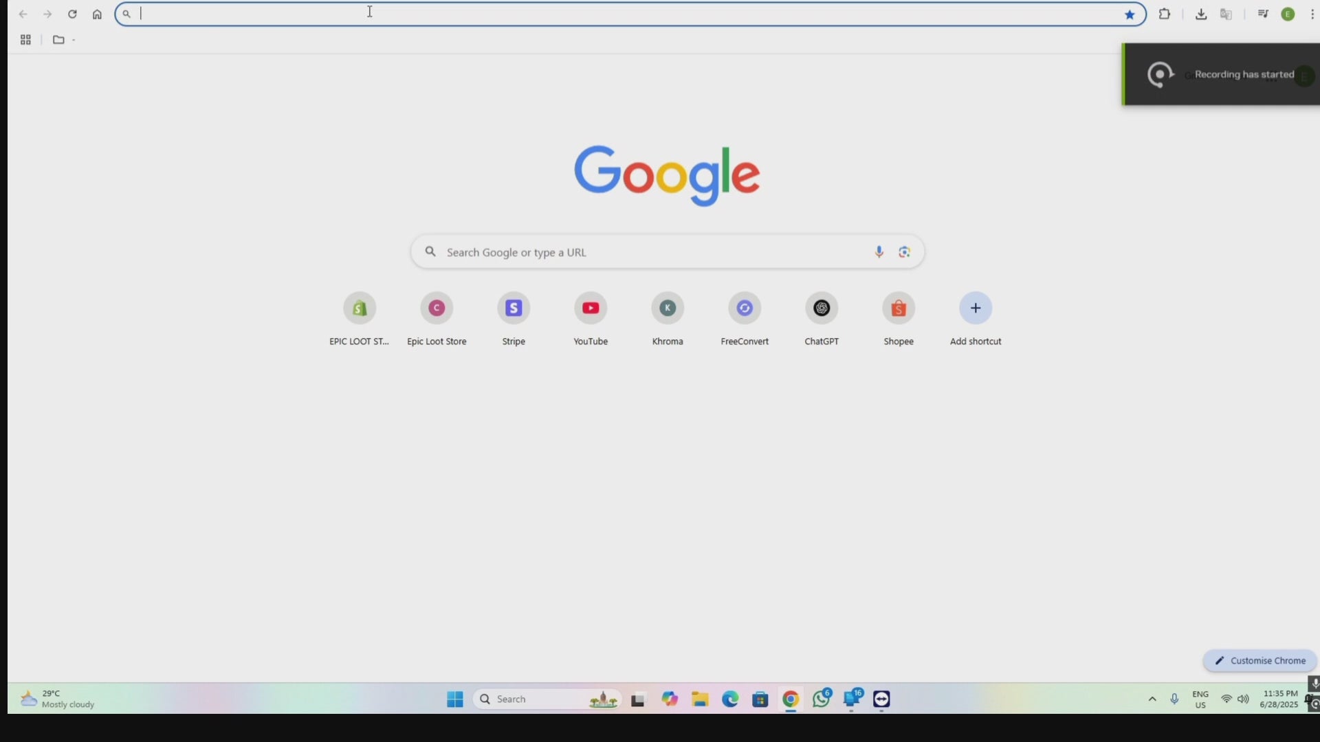This screenshot has width=1320, height=742.
Task: Open the ChatGPT shortcut tile
Action: click(x=822, y=308)
